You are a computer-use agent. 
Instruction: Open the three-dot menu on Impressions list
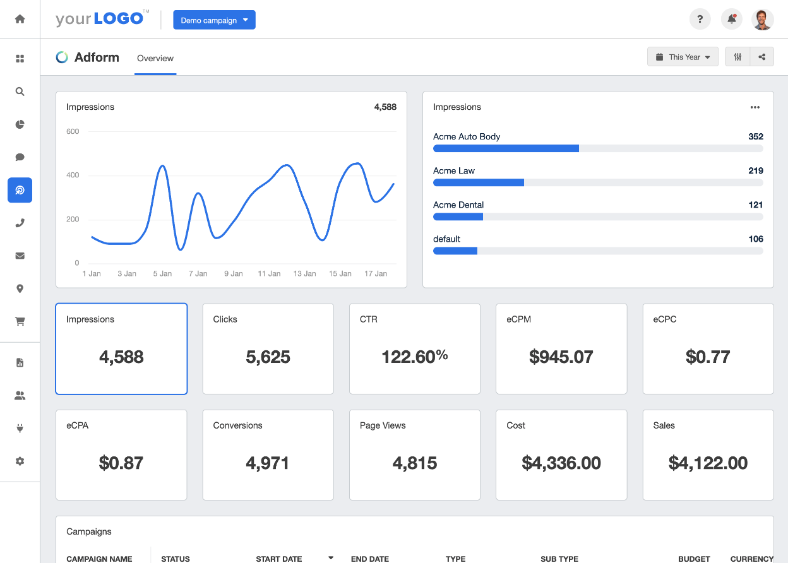tap(755, 107)
